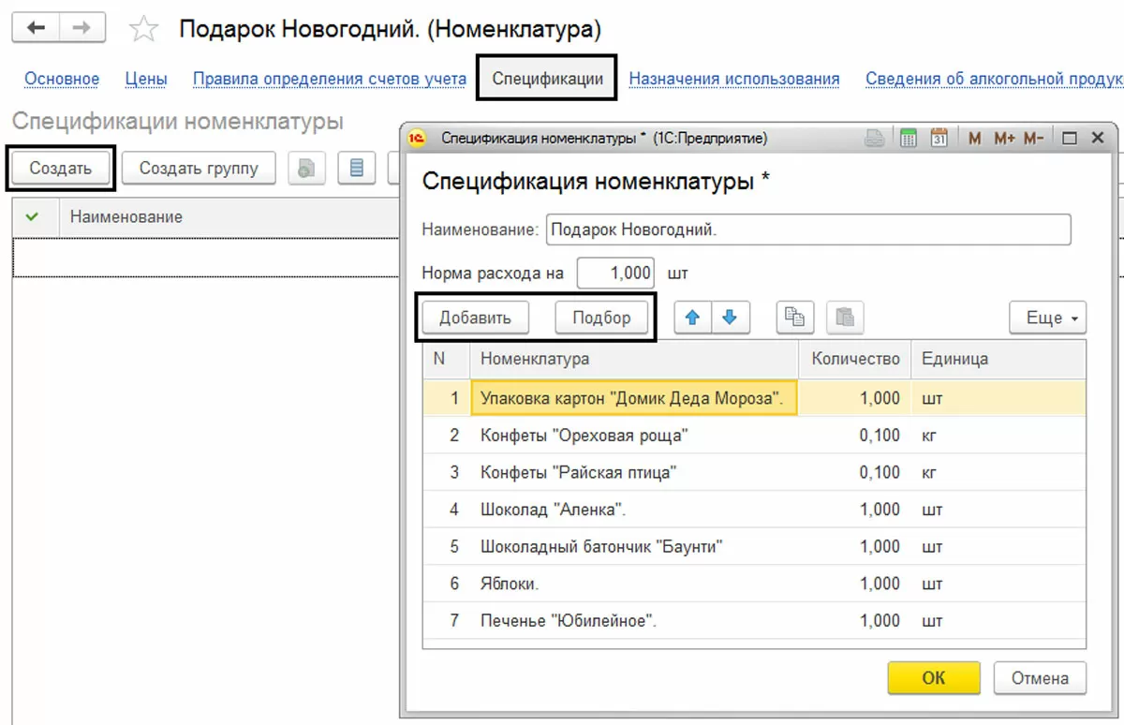The width and height of the screenshot is (1124, 725).
Task: Open the Спецификации tab
Action: click(x=547, y=79)
